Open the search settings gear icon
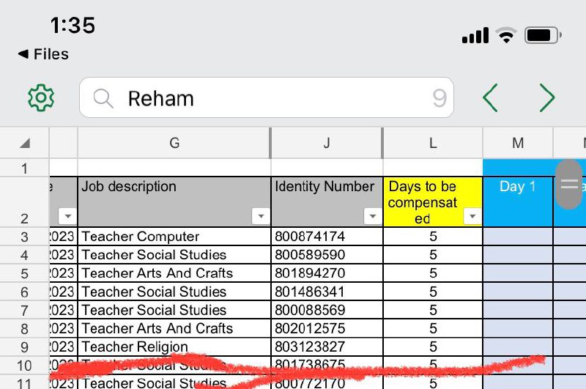Image resolution: width=586 pixels, height=389 pixels. (x=41, y=97)
